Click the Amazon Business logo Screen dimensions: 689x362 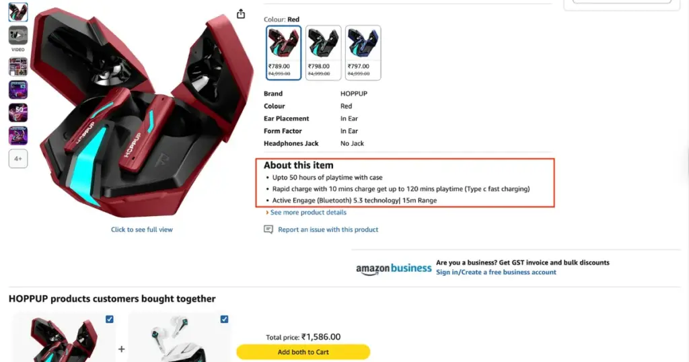point(394,268)
